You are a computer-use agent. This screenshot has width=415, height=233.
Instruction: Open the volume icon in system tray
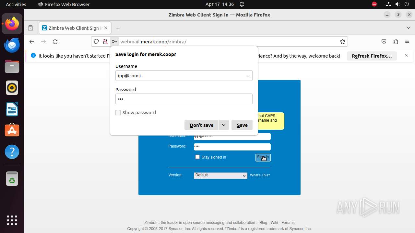click(398, 4)
